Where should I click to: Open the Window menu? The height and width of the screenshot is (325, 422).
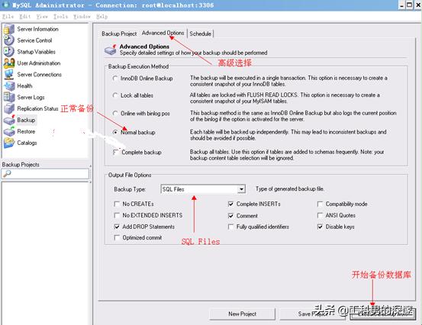[82, 17]
